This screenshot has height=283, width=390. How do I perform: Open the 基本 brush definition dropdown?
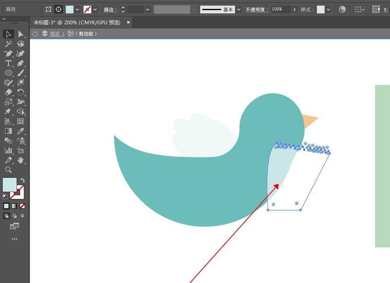point(239,9)
